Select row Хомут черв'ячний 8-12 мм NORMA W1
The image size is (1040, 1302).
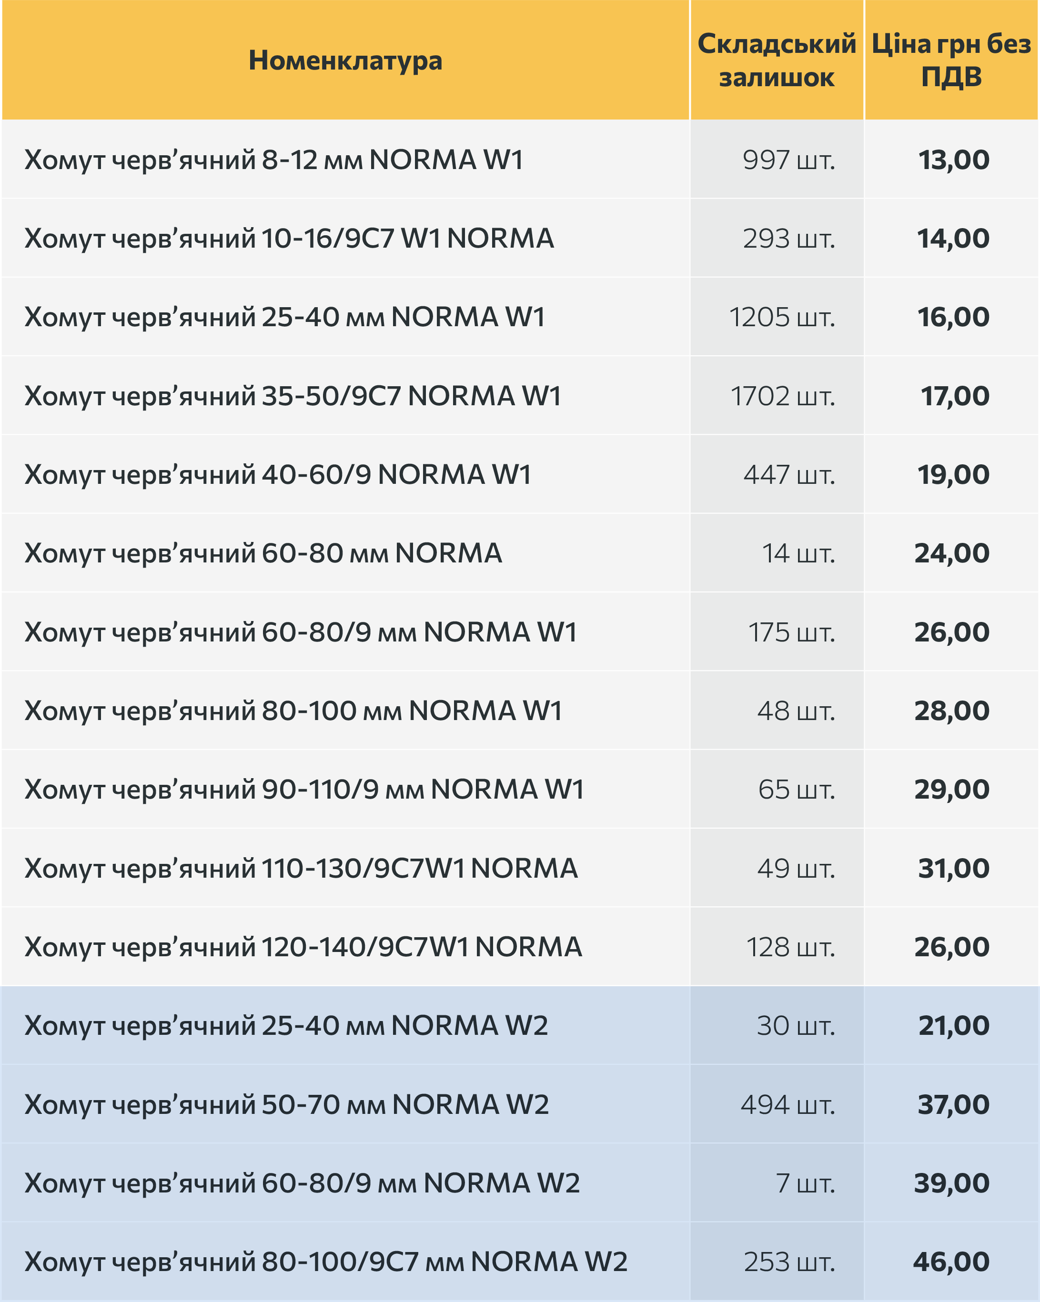[x=520, y=160]
